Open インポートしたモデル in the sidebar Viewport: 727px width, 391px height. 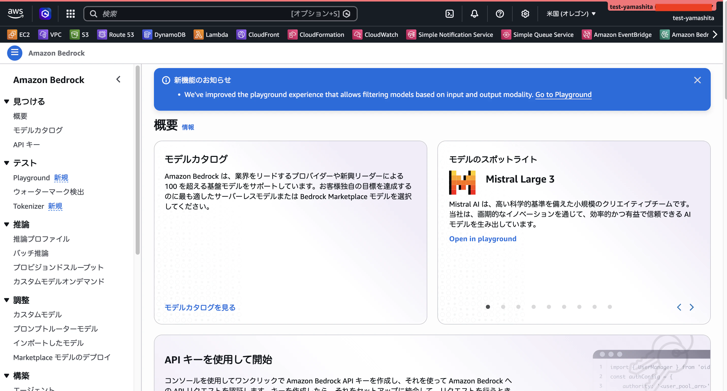coord(48,343)
